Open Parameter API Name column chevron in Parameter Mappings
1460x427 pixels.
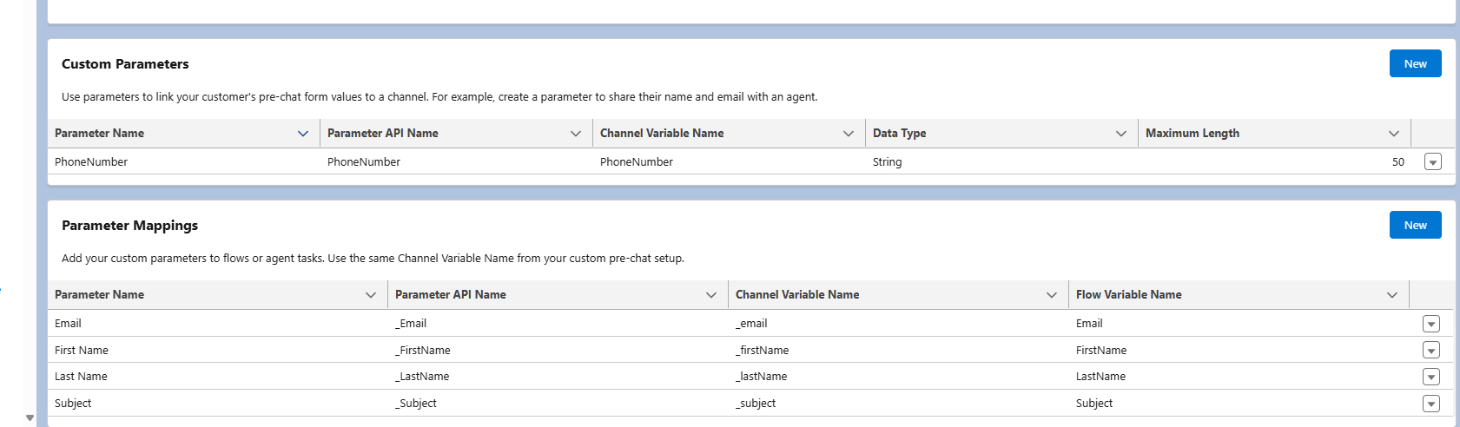pyautogui.click(x=711, y=295)
